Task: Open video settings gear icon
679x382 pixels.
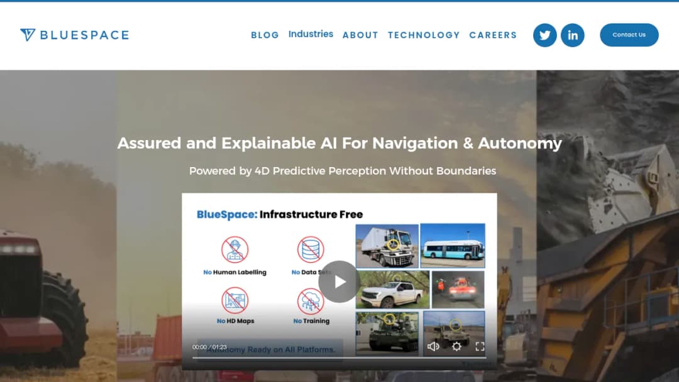Action: (x=456, y=347)
